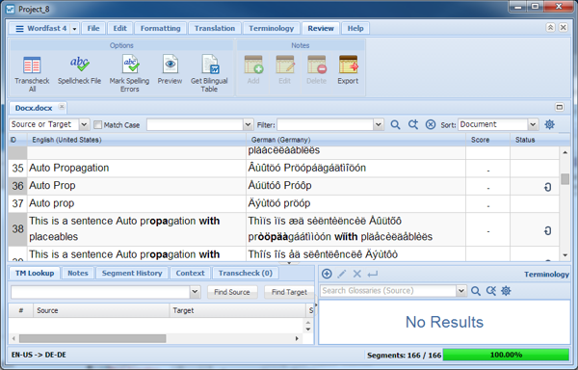Click the Wordfast 4 main button
Viewport: 578px width, 370px height.
point(40,28)
